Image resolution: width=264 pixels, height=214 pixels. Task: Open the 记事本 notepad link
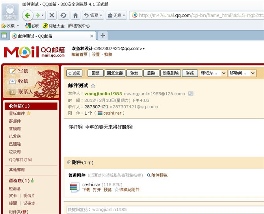29,203
